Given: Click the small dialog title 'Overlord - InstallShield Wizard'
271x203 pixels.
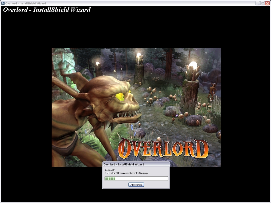Looking at the screenshot, I should point(124,164).
